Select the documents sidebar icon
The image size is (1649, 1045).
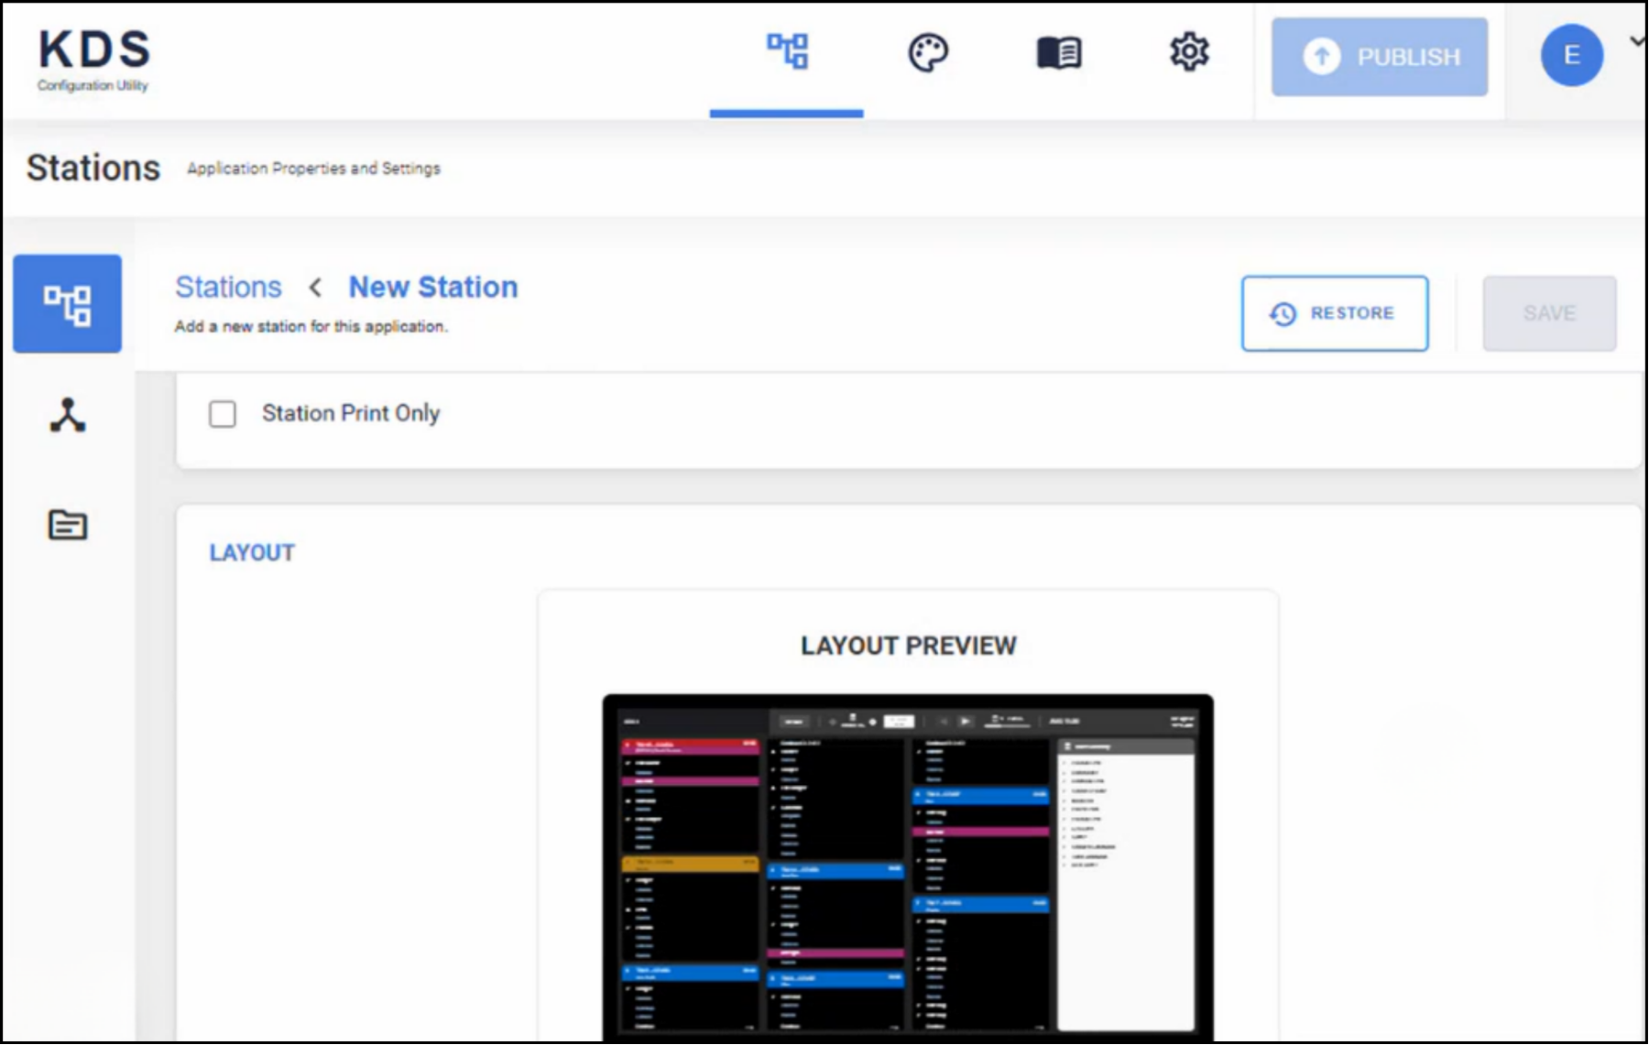point(68,525)
